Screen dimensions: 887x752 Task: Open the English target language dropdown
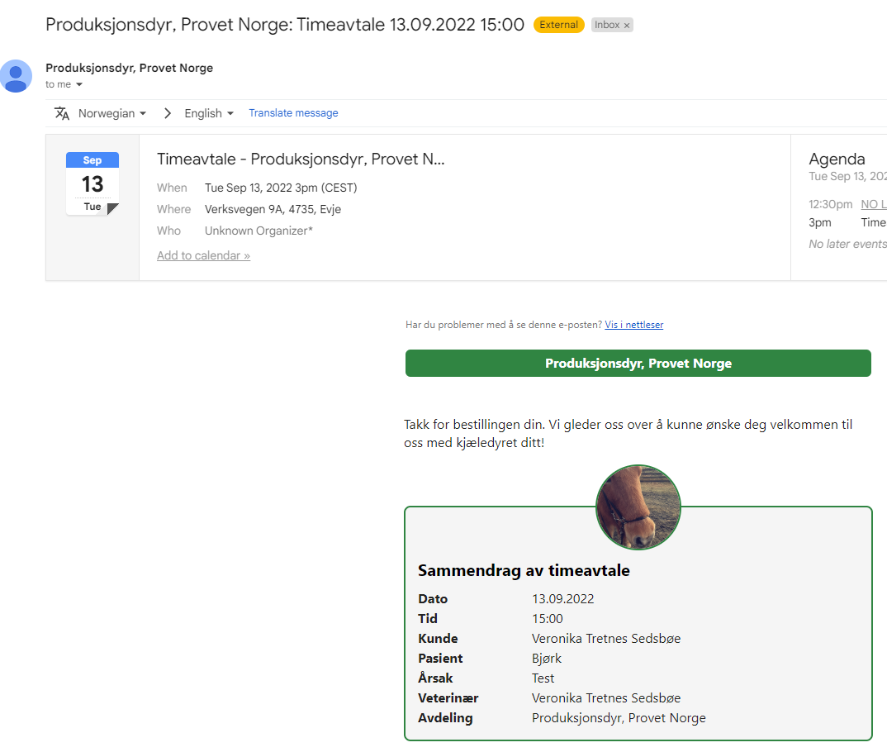coord(209,113)
